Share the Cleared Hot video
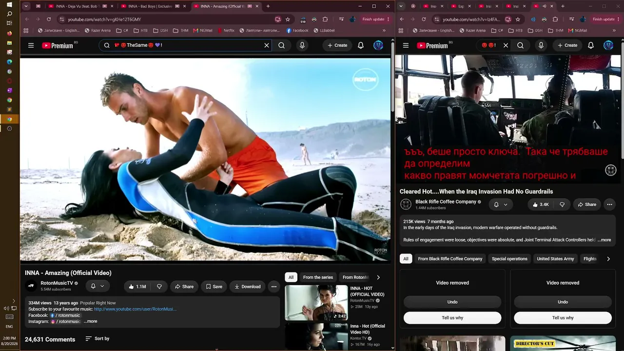Viewport: 624px width, 351px height. pos(587,205)
